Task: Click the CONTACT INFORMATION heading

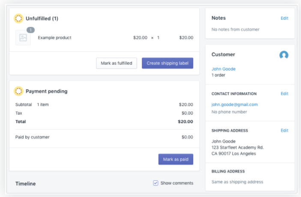Action: coord(234,94)
